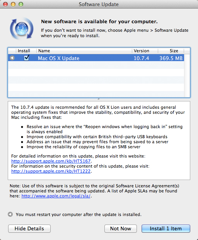This screenshot has height=240, width=198.
Task: Click the British third-party USB keyboards bullet
Action: pyautogui.click(x=97, y=137)
